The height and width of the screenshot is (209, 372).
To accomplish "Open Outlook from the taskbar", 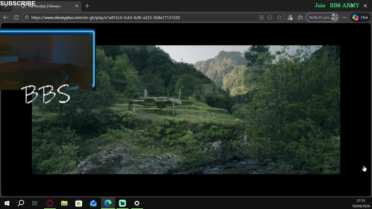I will pos(93,203).
